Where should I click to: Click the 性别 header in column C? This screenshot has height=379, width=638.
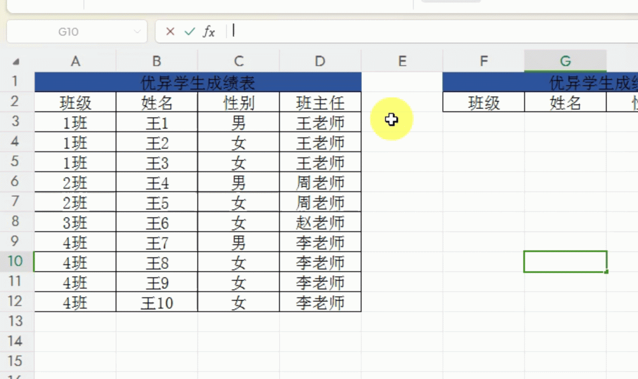point(239,102)
